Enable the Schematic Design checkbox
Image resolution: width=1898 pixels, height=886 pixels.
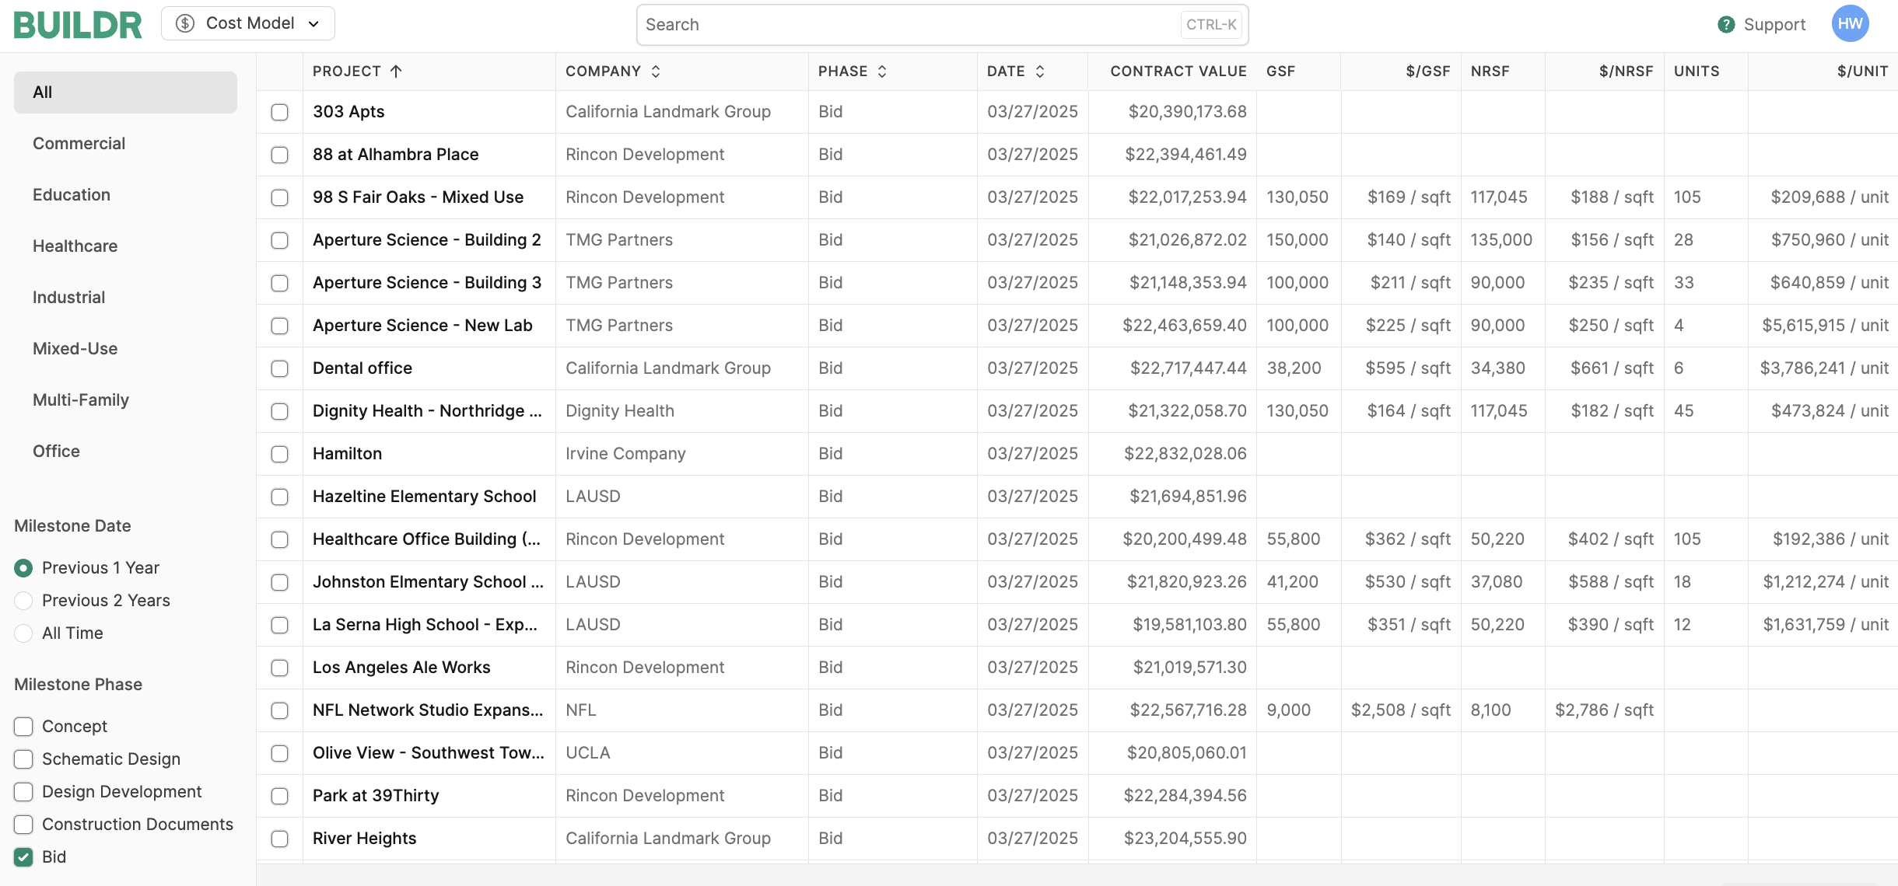pos(24,759)
